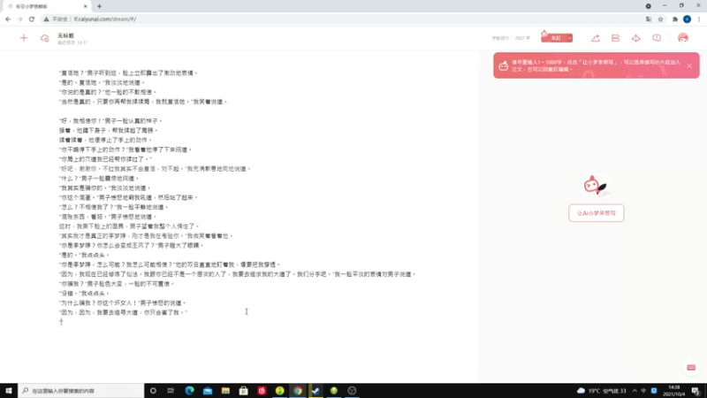
Task: Click the translate page icon in address bar
Action: pyautogui.click(x=649, y=19)
